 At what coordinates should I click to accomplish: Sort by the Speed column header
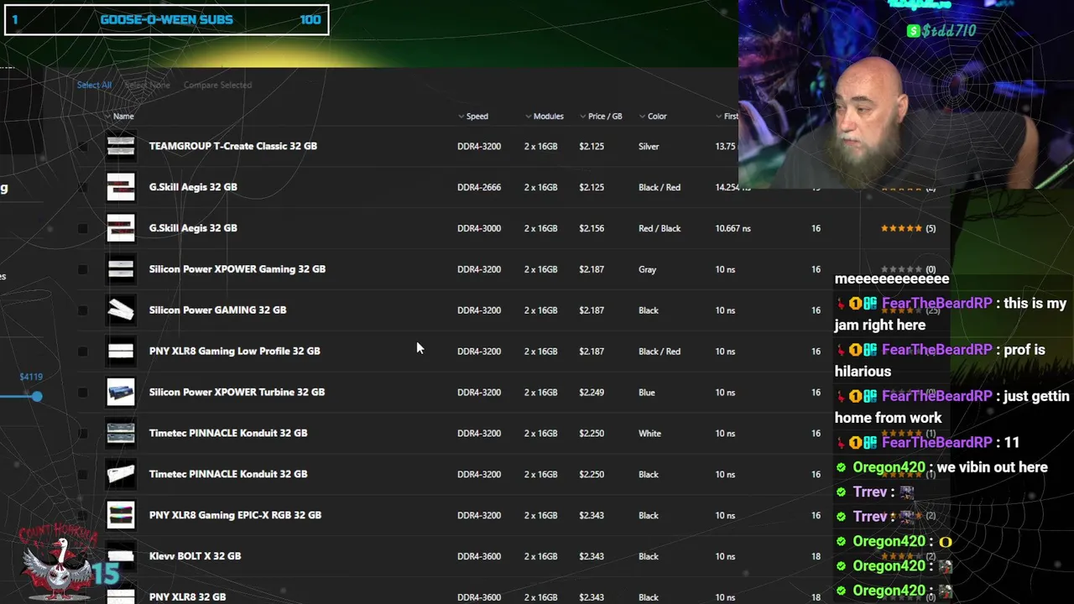[473, 117]
